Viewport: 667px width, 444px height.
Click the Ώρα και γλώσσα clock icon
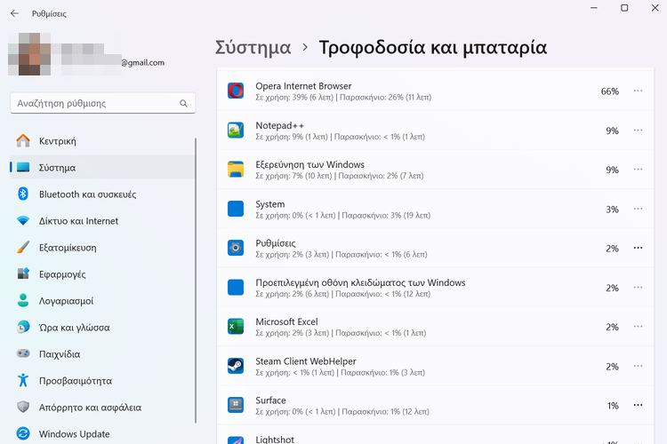click(23, 327)
